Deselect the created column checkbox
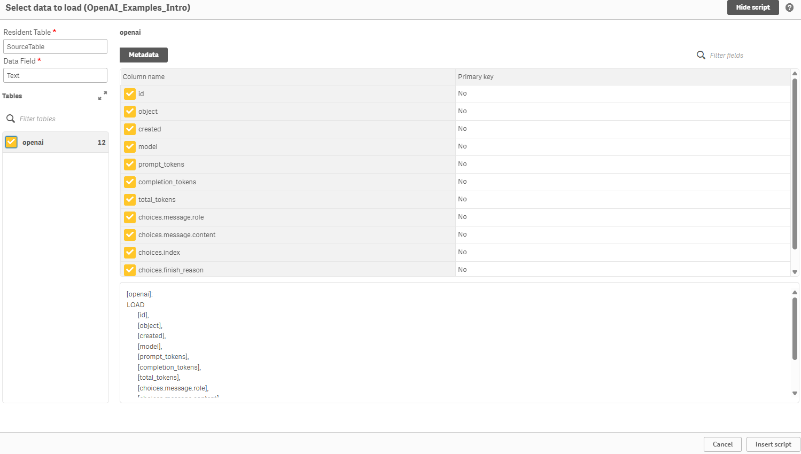 tap(129, 129)
